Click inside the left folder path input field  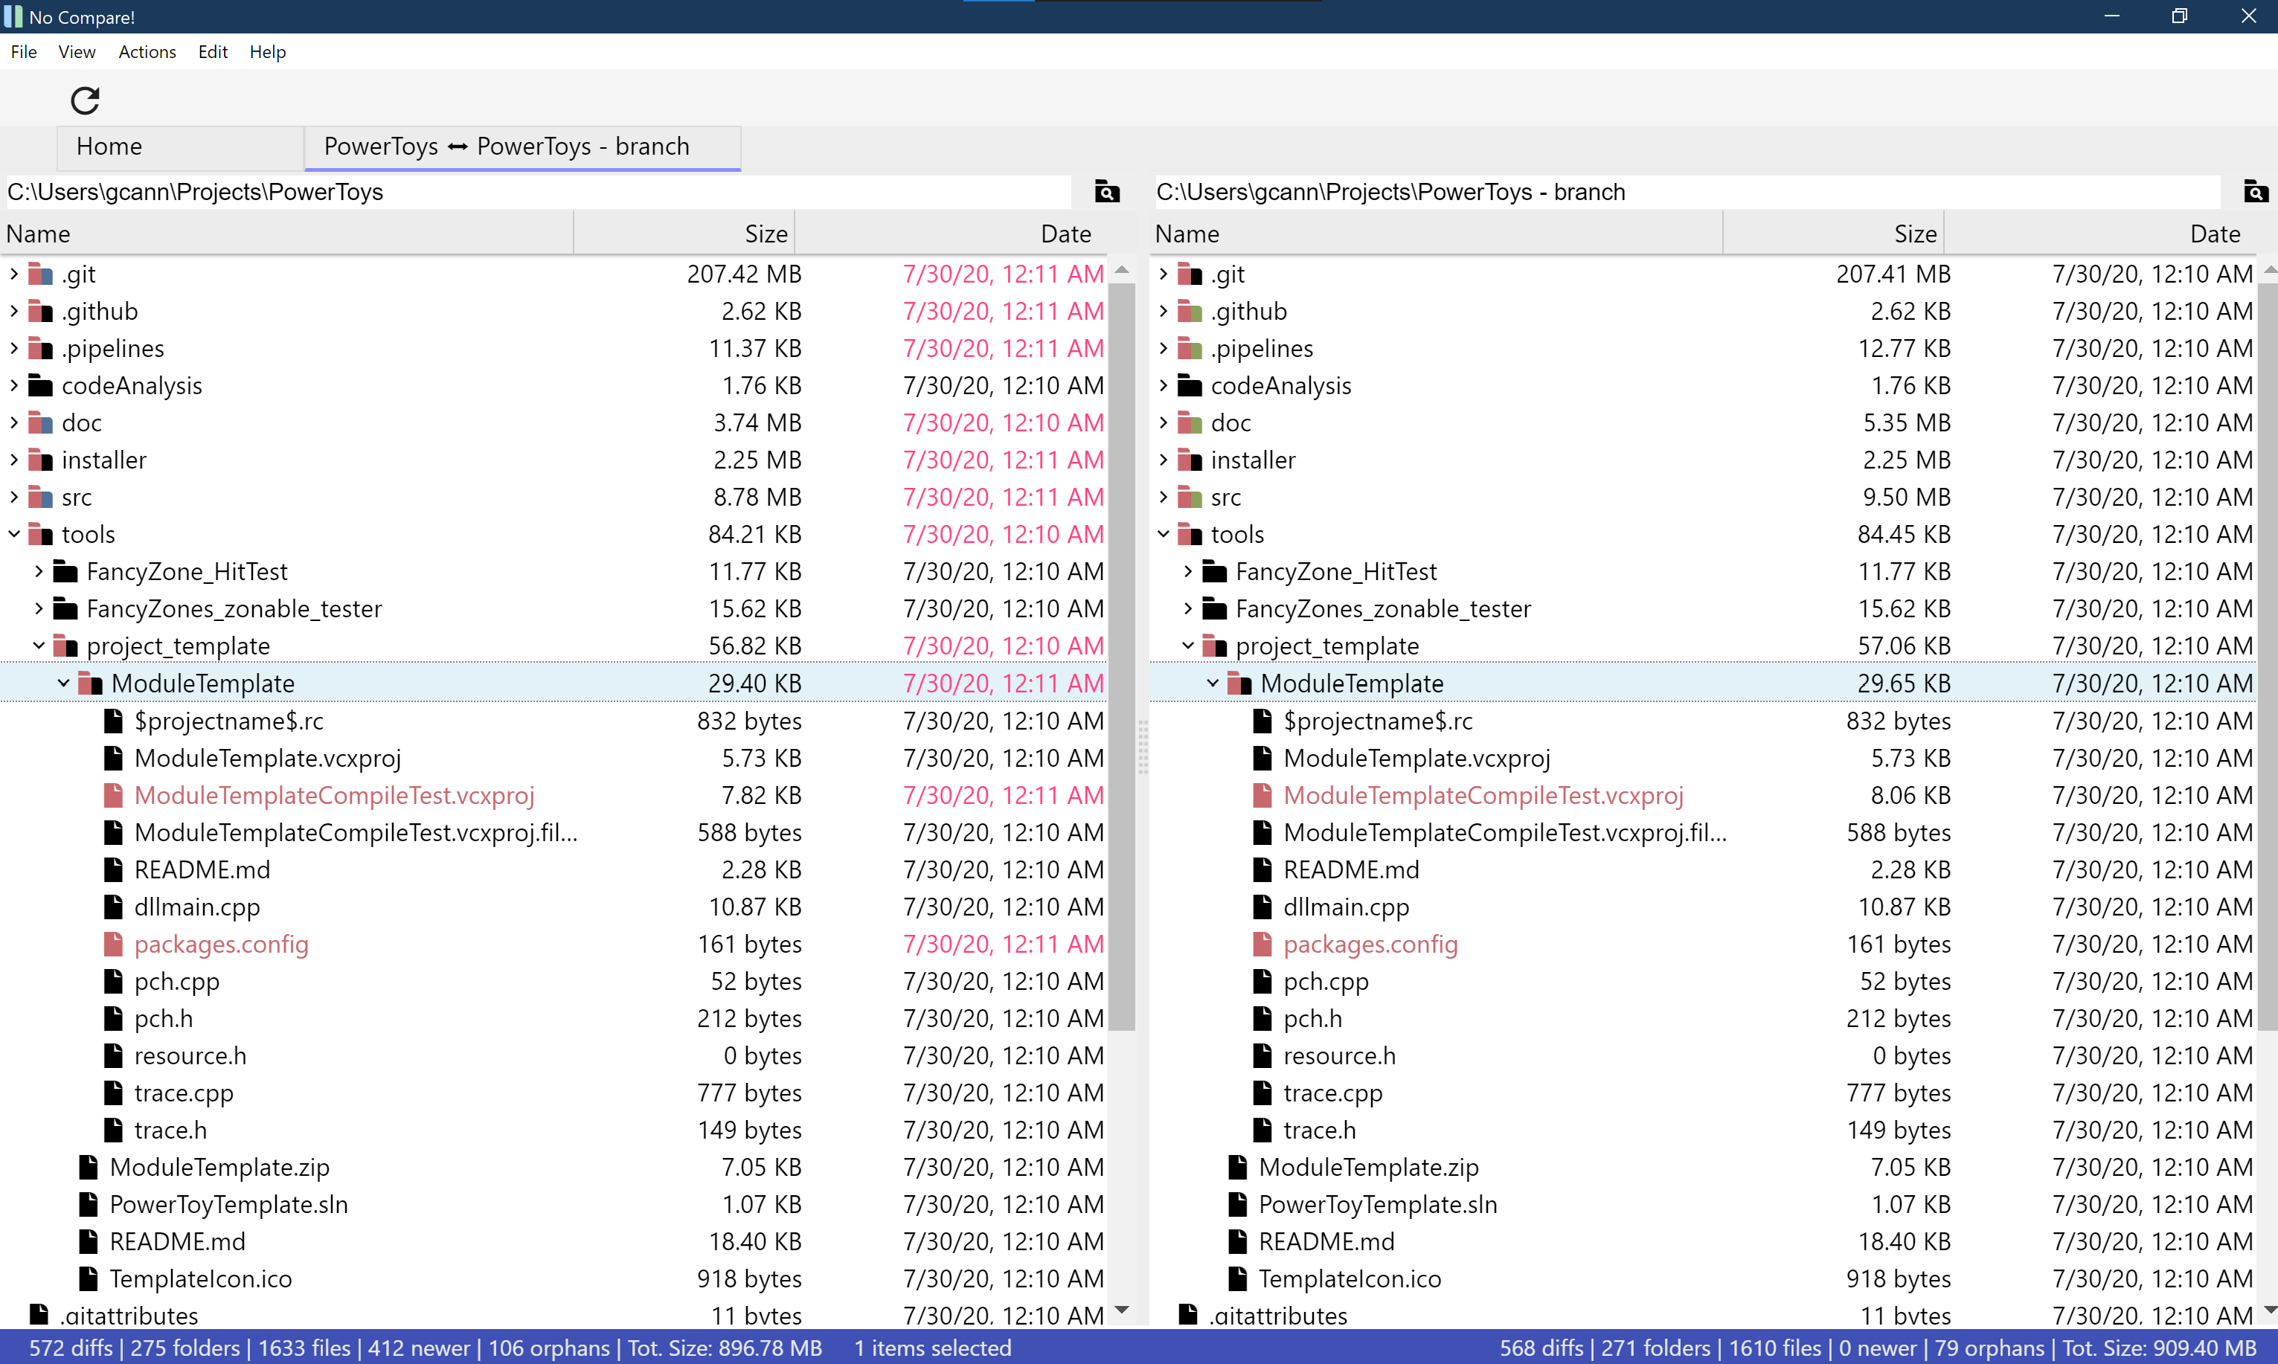click(x=533, y=192)
